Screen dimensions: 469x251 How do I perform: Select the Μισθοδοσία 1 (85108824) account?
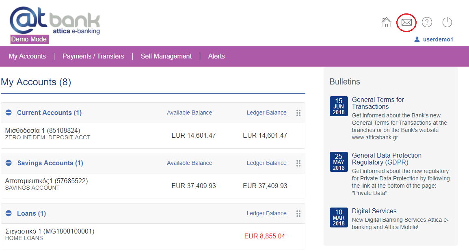point(43,130)
